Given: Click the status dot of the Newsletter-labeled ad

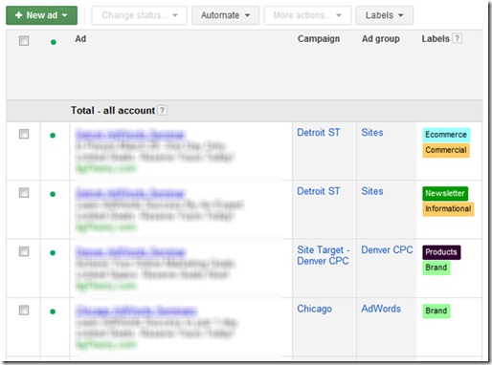Looking at the screenshot, I should [53, 194].
